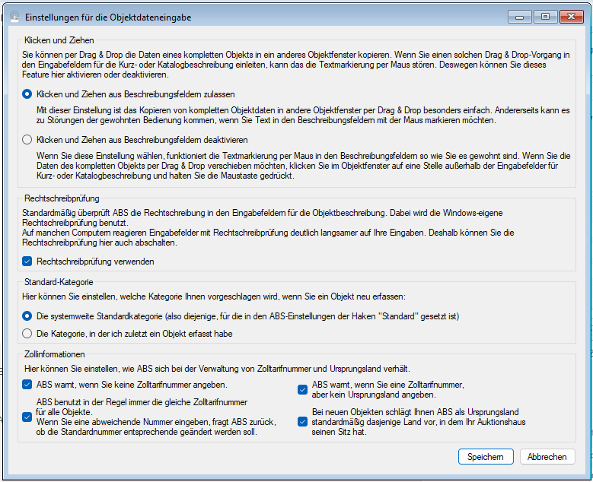
Task: Minimize the Einstellungen dialog window
Action: click(x=520, y=16)
